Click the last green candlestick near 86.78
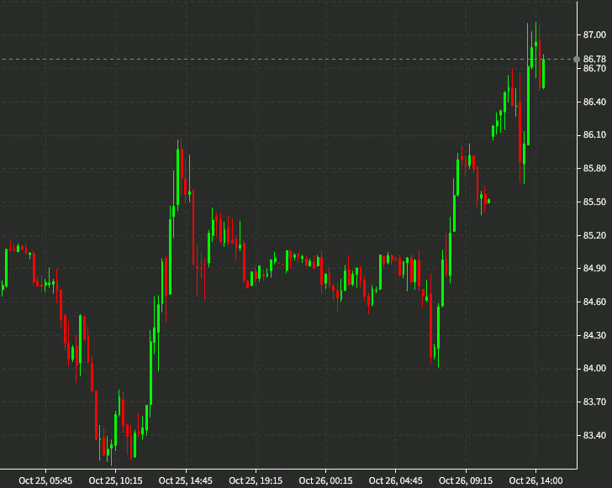This screenshot has width=612, height=488. 543,73
